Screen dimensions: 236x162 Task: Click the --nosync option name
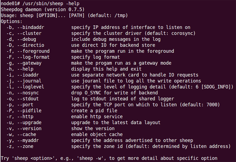pos(28,93)
